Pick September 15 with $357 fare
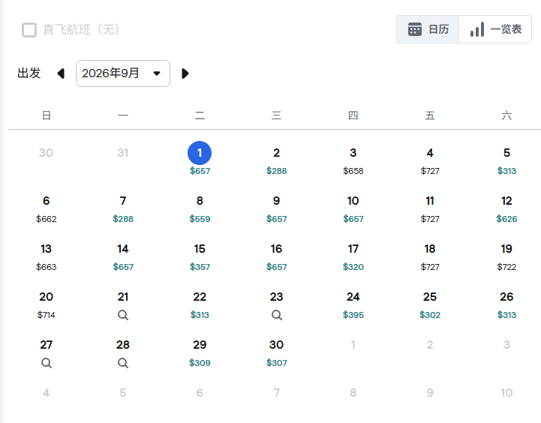Image resolution: width=541 pixels, height=423 pixels. (200, 256)
